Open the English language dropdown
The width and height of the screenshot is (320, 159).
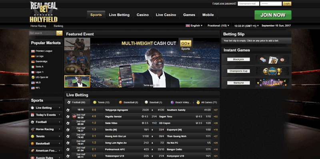click(x=194, y=26)
